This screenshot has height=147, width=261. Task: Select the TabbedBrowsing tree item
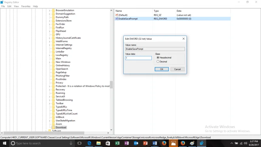64,100
